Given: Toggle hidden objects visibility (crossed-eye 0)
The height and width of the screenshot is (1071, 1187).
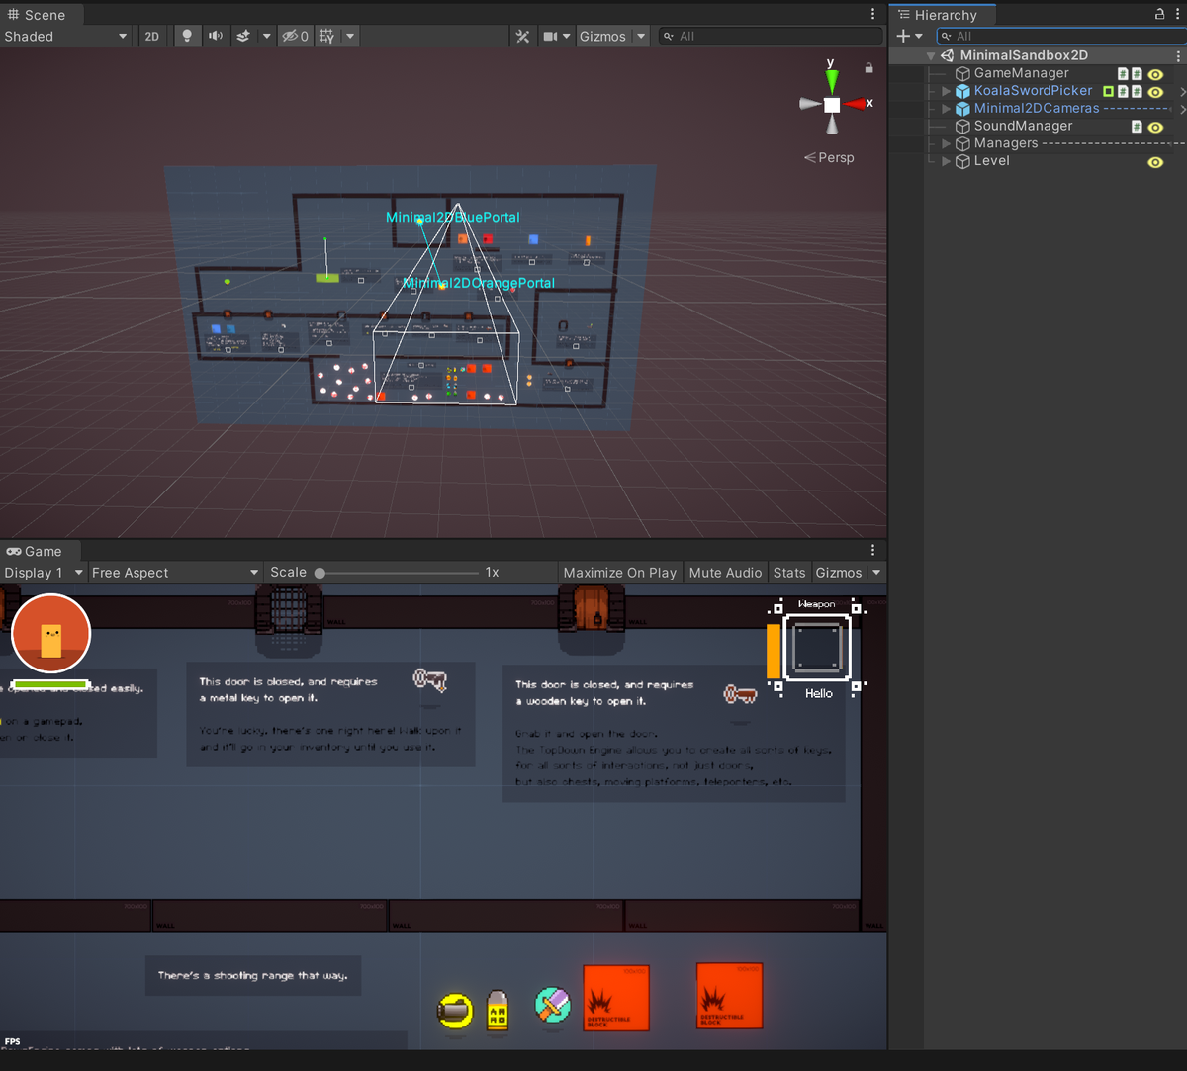Looking at the screenshot, I should click(295, 36).
